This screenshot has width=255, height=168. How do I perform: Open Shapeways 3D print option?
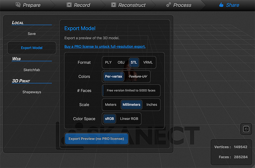pos(32,92)
